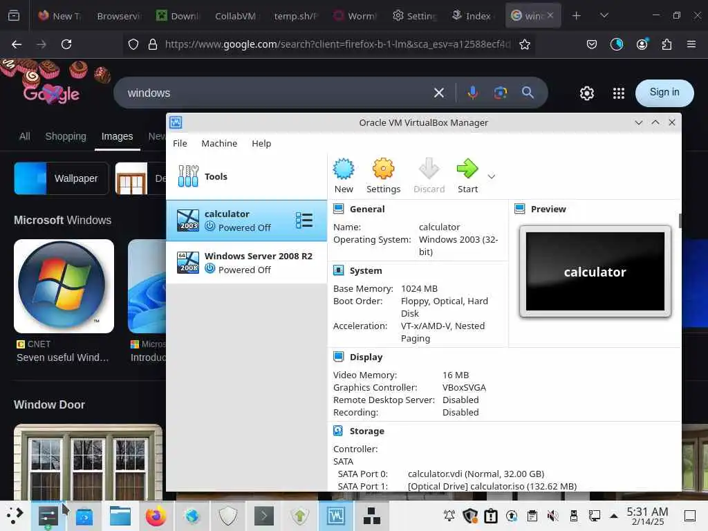Start Google voice search microphone
This screenshot has height=531, width=708.
[x=472, y=93]
